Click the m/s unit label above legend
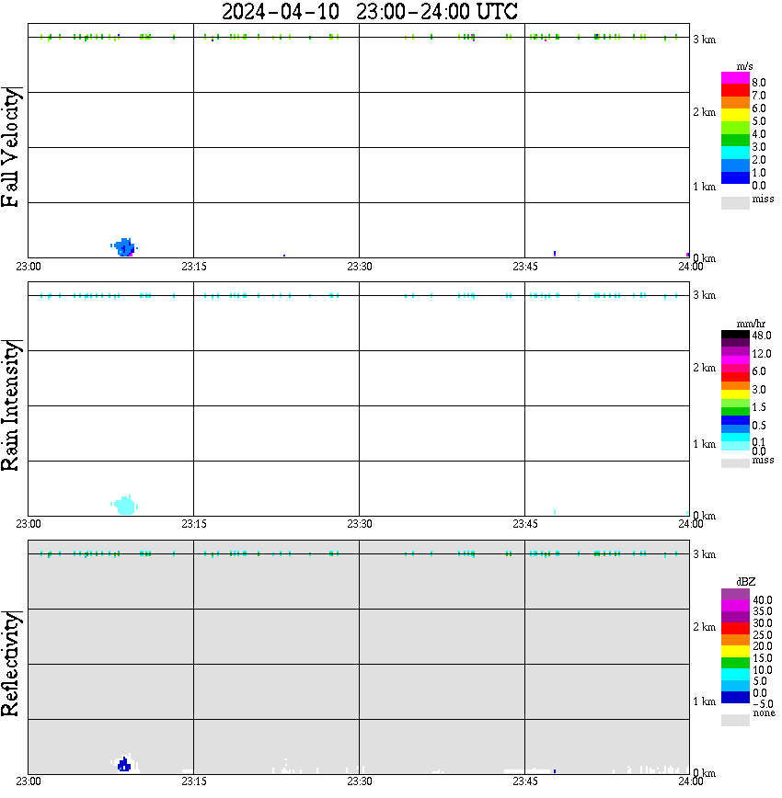This screenshot has height=798, width=782. [744, 66]
